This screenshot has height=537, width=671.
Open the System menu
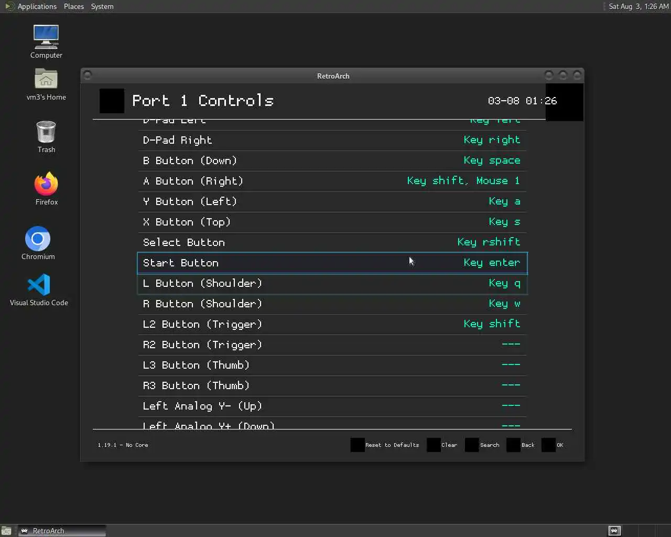click(x=102, y=6)
